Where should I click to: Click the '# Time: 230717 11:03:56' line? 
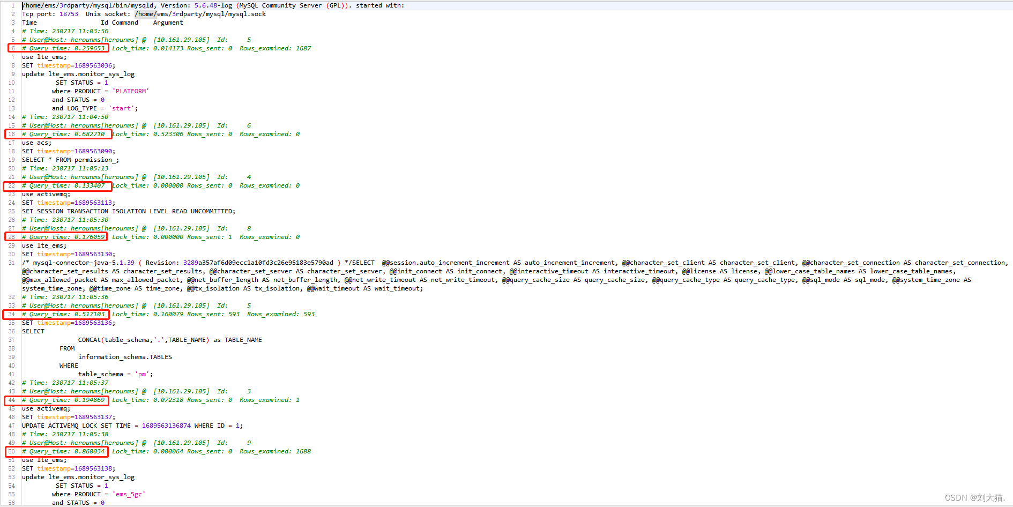[x=65, y=31]
